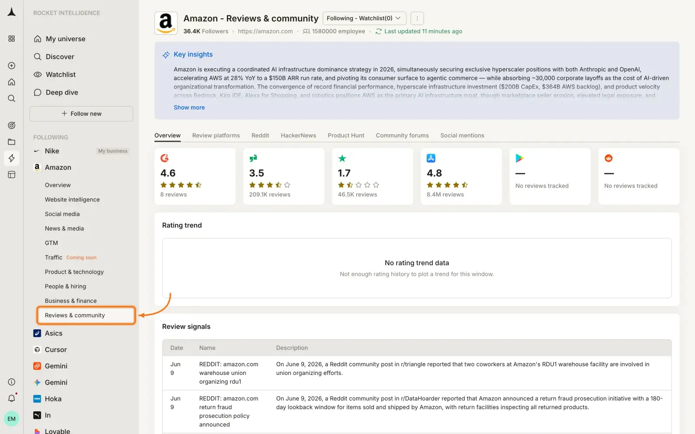Select Website intelligence under Amazon
Viewport: 695px width, 434px height.
click(72, 200)
